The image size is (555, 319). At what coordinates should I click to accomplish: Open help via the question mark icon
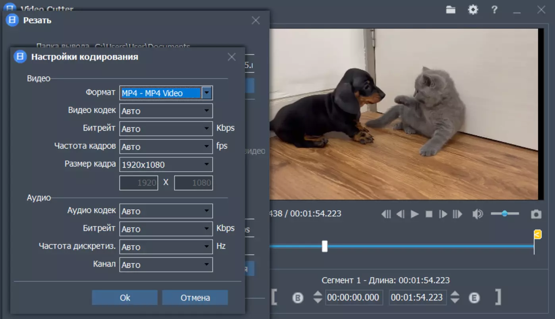[494, 10]
